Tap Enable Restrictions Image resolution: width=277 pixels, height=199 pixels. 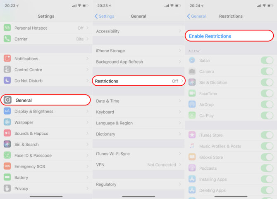coord(229,36)
